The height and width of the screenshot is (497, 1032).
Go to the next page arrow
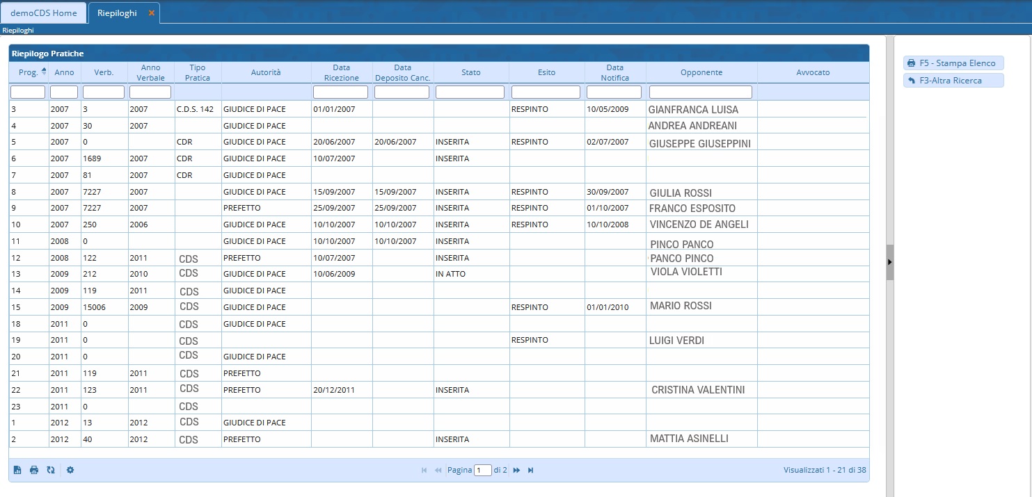click(516, 471)
